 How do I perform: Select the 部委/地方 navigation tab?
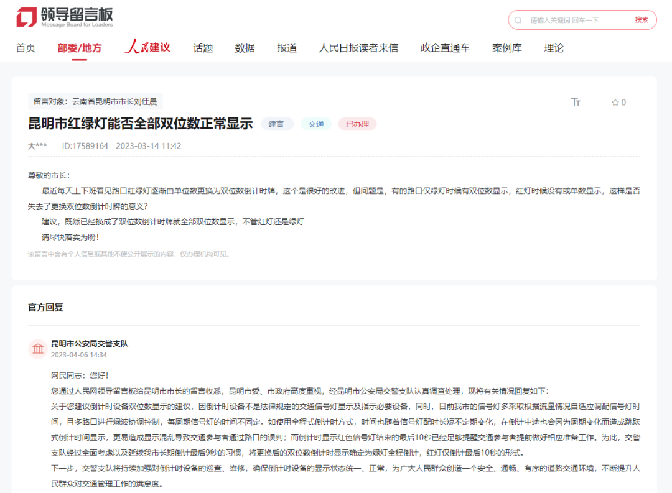click(80, 47)
